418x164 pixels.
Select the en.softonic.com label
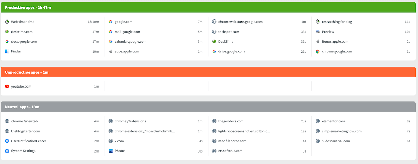pyautogui.click(x=230, y=151)
